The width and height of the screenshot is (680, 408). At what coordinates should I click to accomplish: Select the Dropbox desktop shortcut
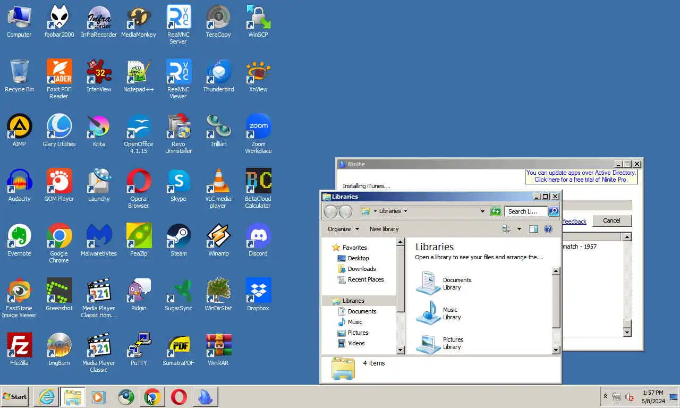pyautogui.click(x=258, y=295)
